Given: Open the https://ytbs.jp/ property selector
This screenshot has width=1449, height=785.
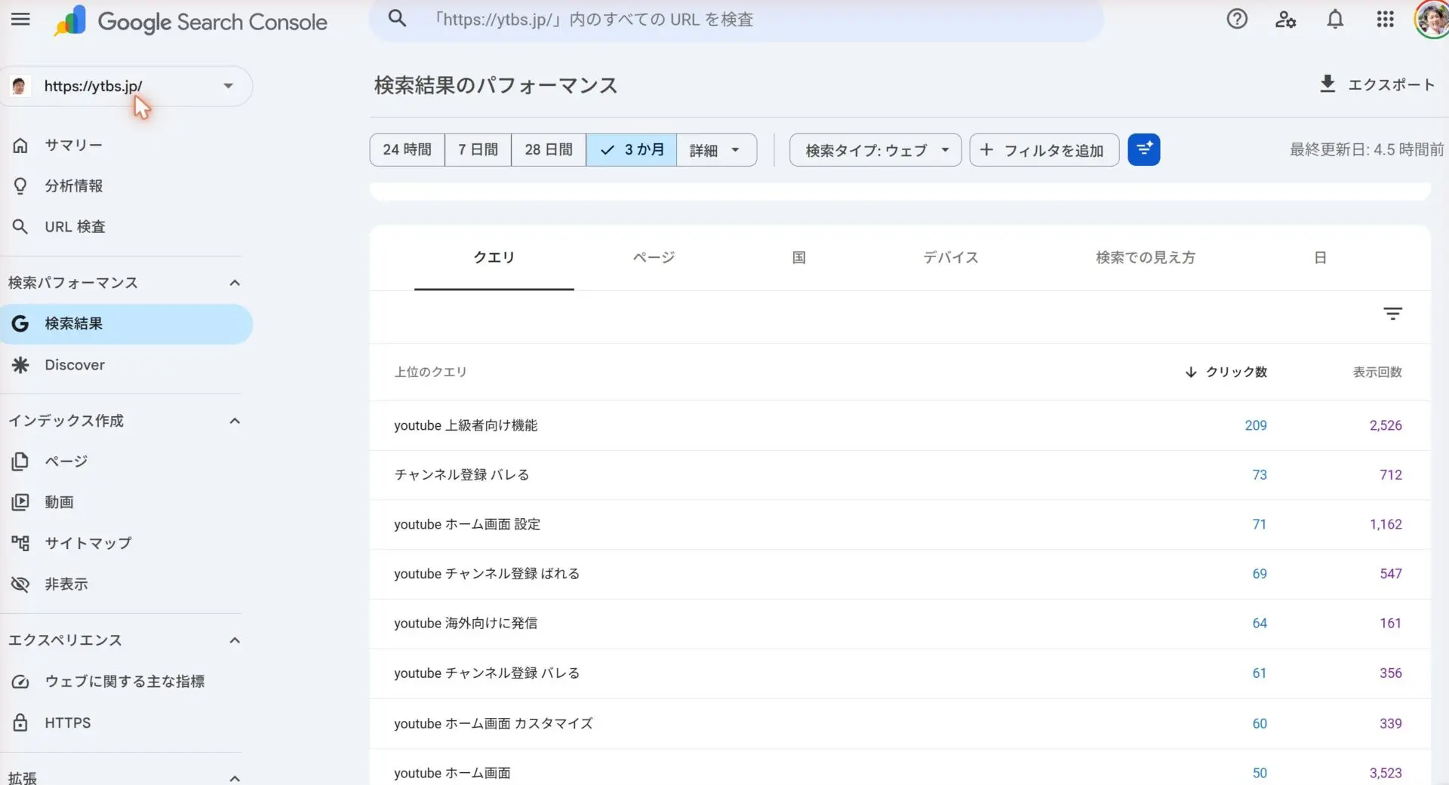Looking at the screenshot, I should pos(126,86).
